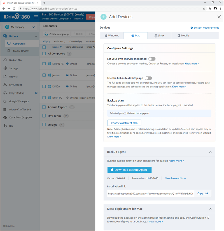Bookmark page with the star icon
The height and width of the screenshot is (231, 224).
pos(204,8)
